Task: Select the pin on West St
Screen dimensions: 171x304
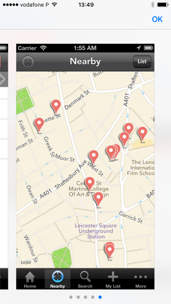Action: pos(94,156)
